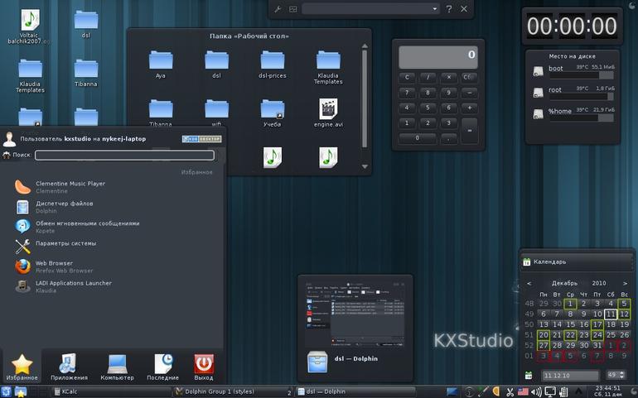Click the user avatar in launcher header
The image size is (638, 398).
point(9,139)
